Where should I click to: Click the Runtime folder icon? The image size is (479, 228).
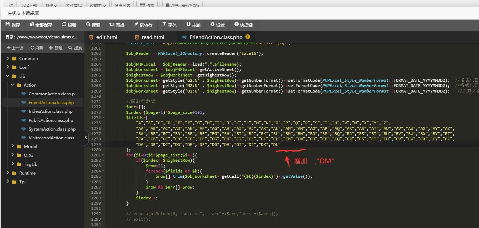(x=14, y=173)
